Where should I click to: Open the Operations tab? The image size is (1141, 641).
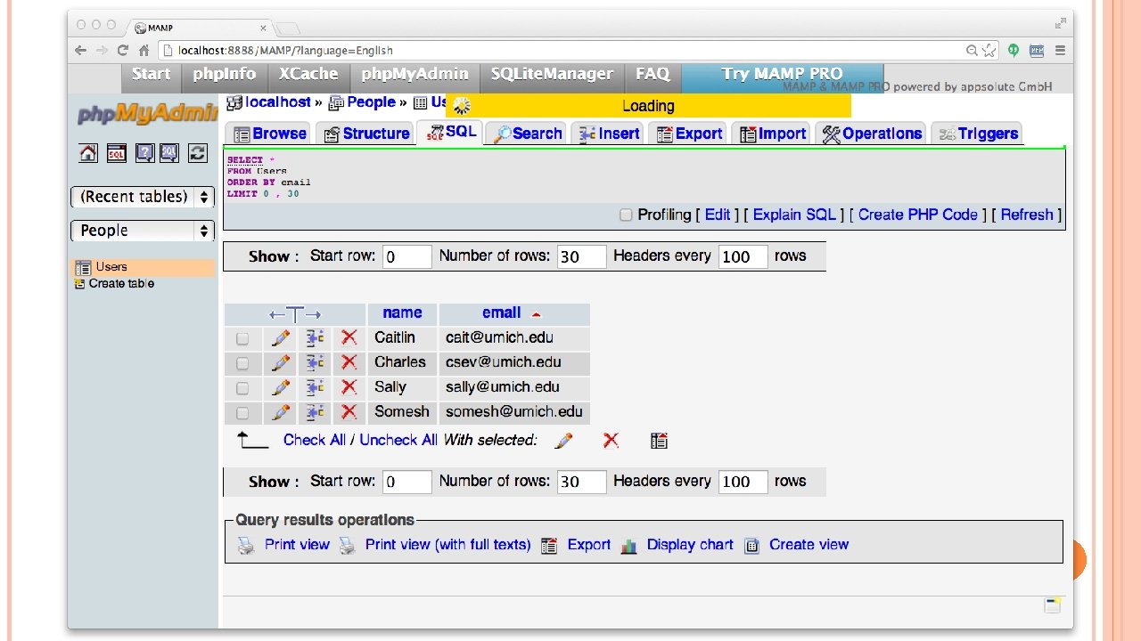[872, 134]
